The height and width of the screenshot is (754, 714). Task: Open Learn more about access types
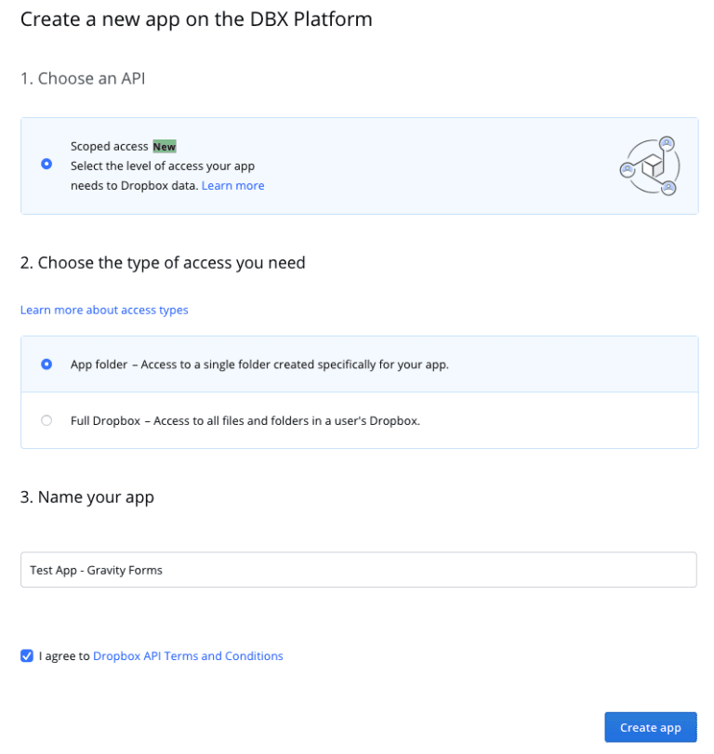coord(103,310)
